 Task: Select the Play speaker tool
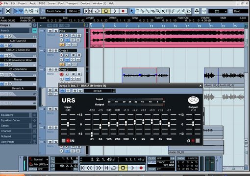click(184, 11)
